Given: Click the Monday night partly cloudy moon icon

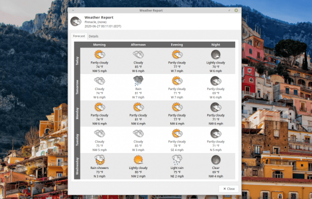Looking at the screenshot, I should click(216, 107).
